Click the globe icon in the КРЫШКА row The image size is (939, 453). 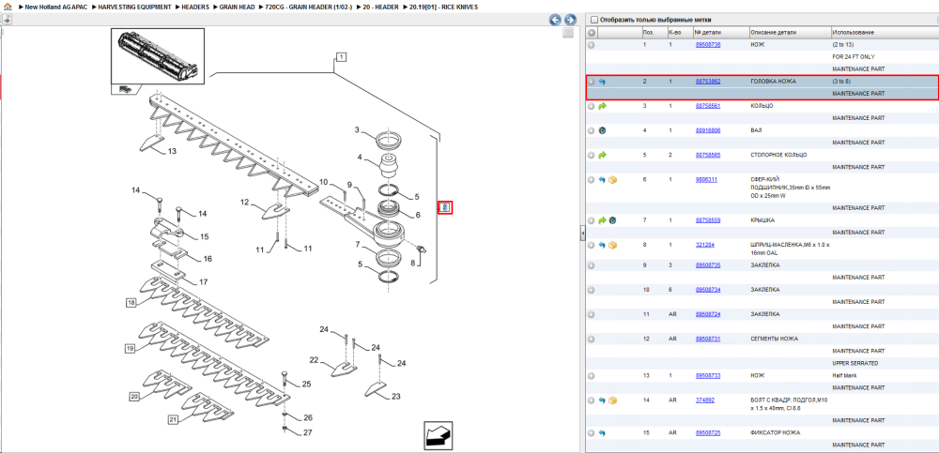(612, 220)
